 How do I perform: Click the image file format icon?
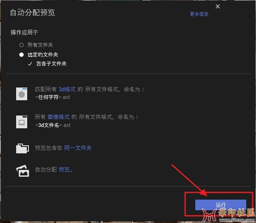tap(22, 122)
